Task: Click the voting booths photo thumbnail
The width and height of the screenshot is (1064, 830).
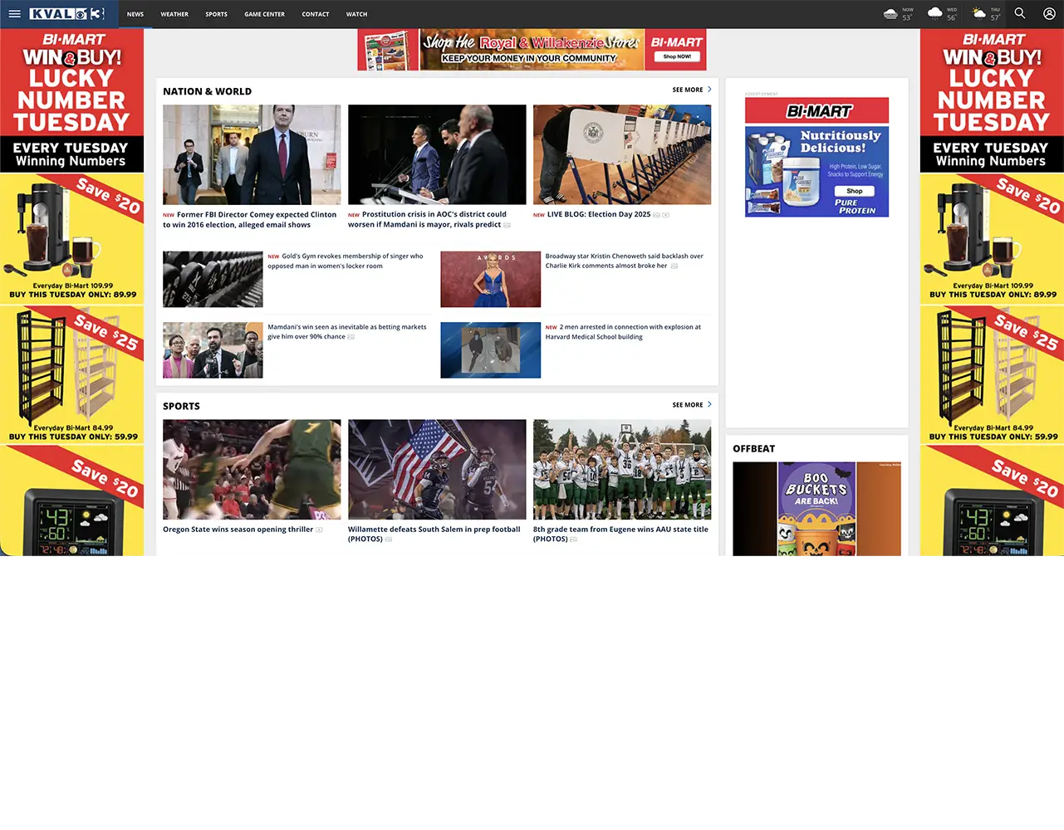Action: coord(622,154)
